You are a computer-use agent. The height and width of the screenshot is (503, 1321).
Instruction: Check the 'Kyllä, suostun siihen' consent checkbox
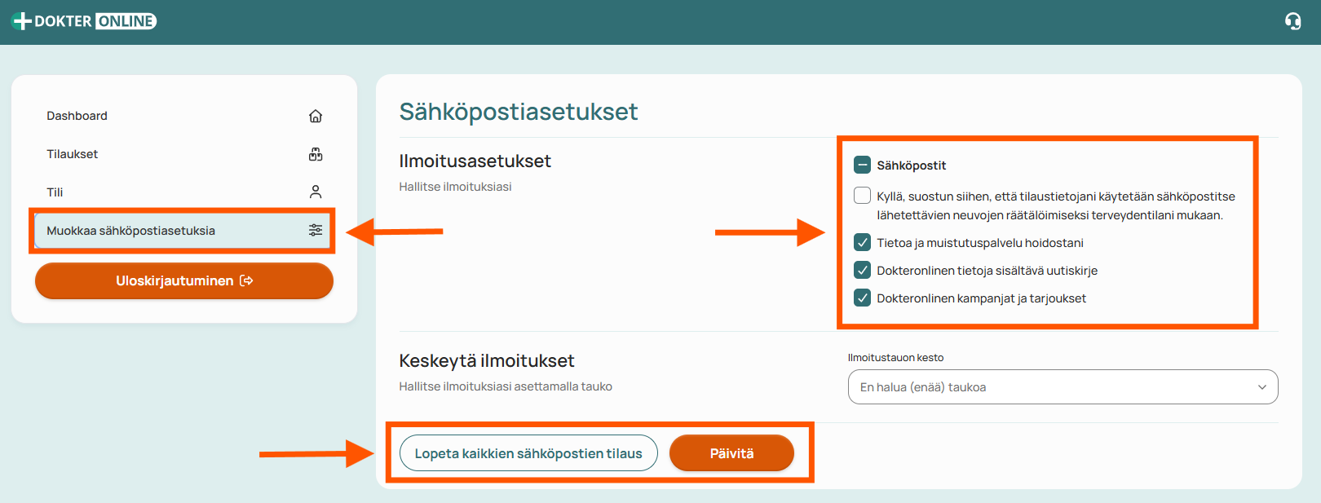pyautogui.click(x=862, y=196)
